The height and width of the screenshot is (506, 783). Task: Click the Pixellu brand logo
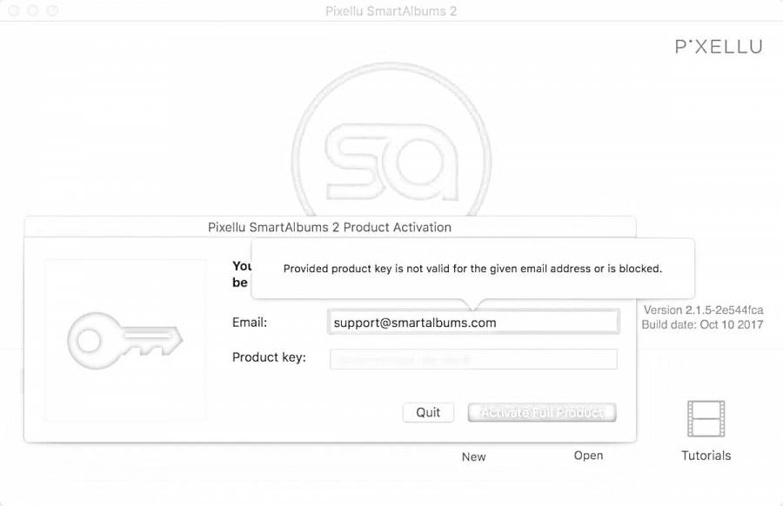coord(719,47)
